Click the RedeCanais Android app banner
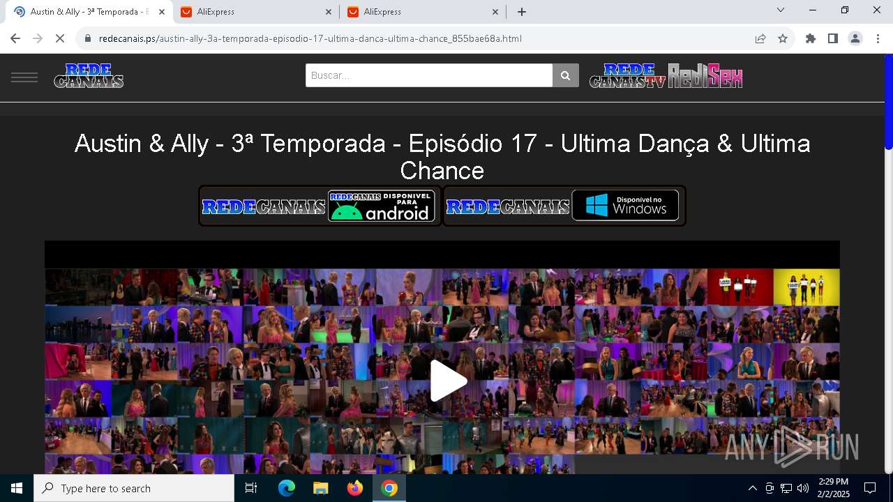 320,206
